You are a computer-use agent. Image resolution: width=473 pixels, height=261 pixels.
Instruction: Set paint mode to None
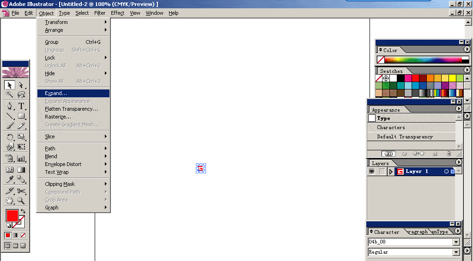(x=23, y=235)
